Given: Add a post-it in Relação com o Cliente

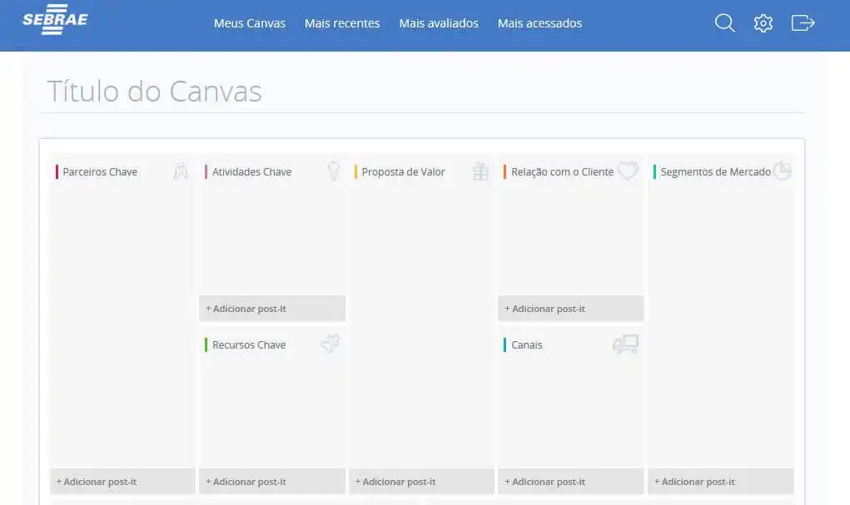Looking at the screenshot, I should tap(570, 308).
